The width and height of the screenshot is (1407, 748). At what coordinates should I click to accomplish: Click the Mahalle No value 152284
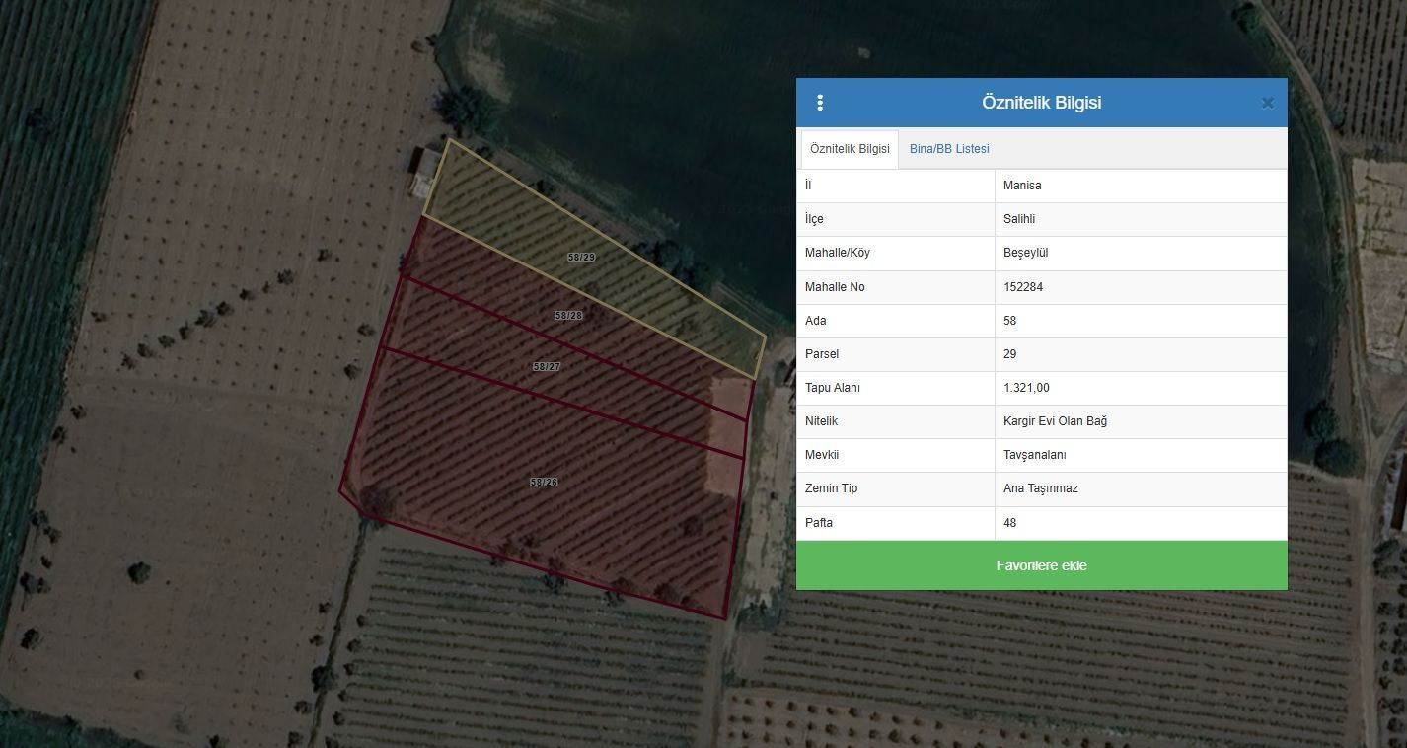[1023, 287]
